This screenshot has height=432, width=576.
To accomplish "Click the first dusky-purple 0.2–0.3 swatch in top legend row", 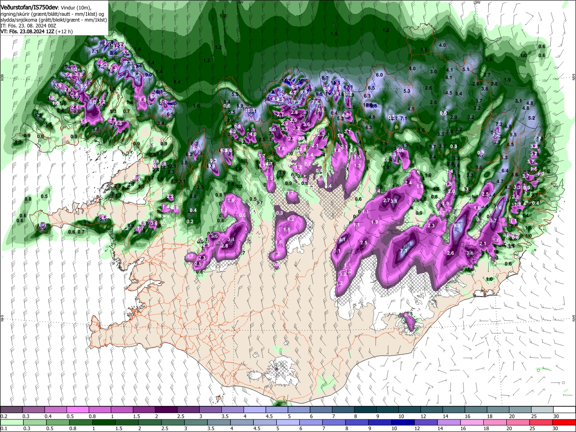I will pos(12,410).
